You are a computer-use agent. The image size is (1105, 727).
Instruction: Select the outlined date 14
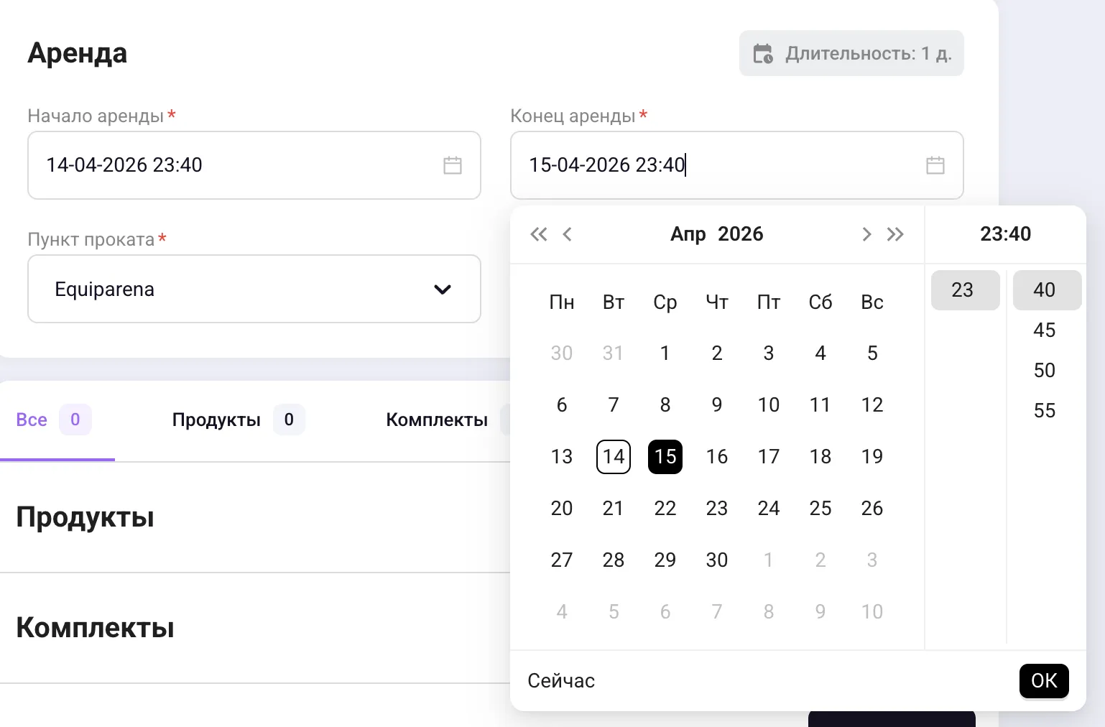[x=614, y=457]
